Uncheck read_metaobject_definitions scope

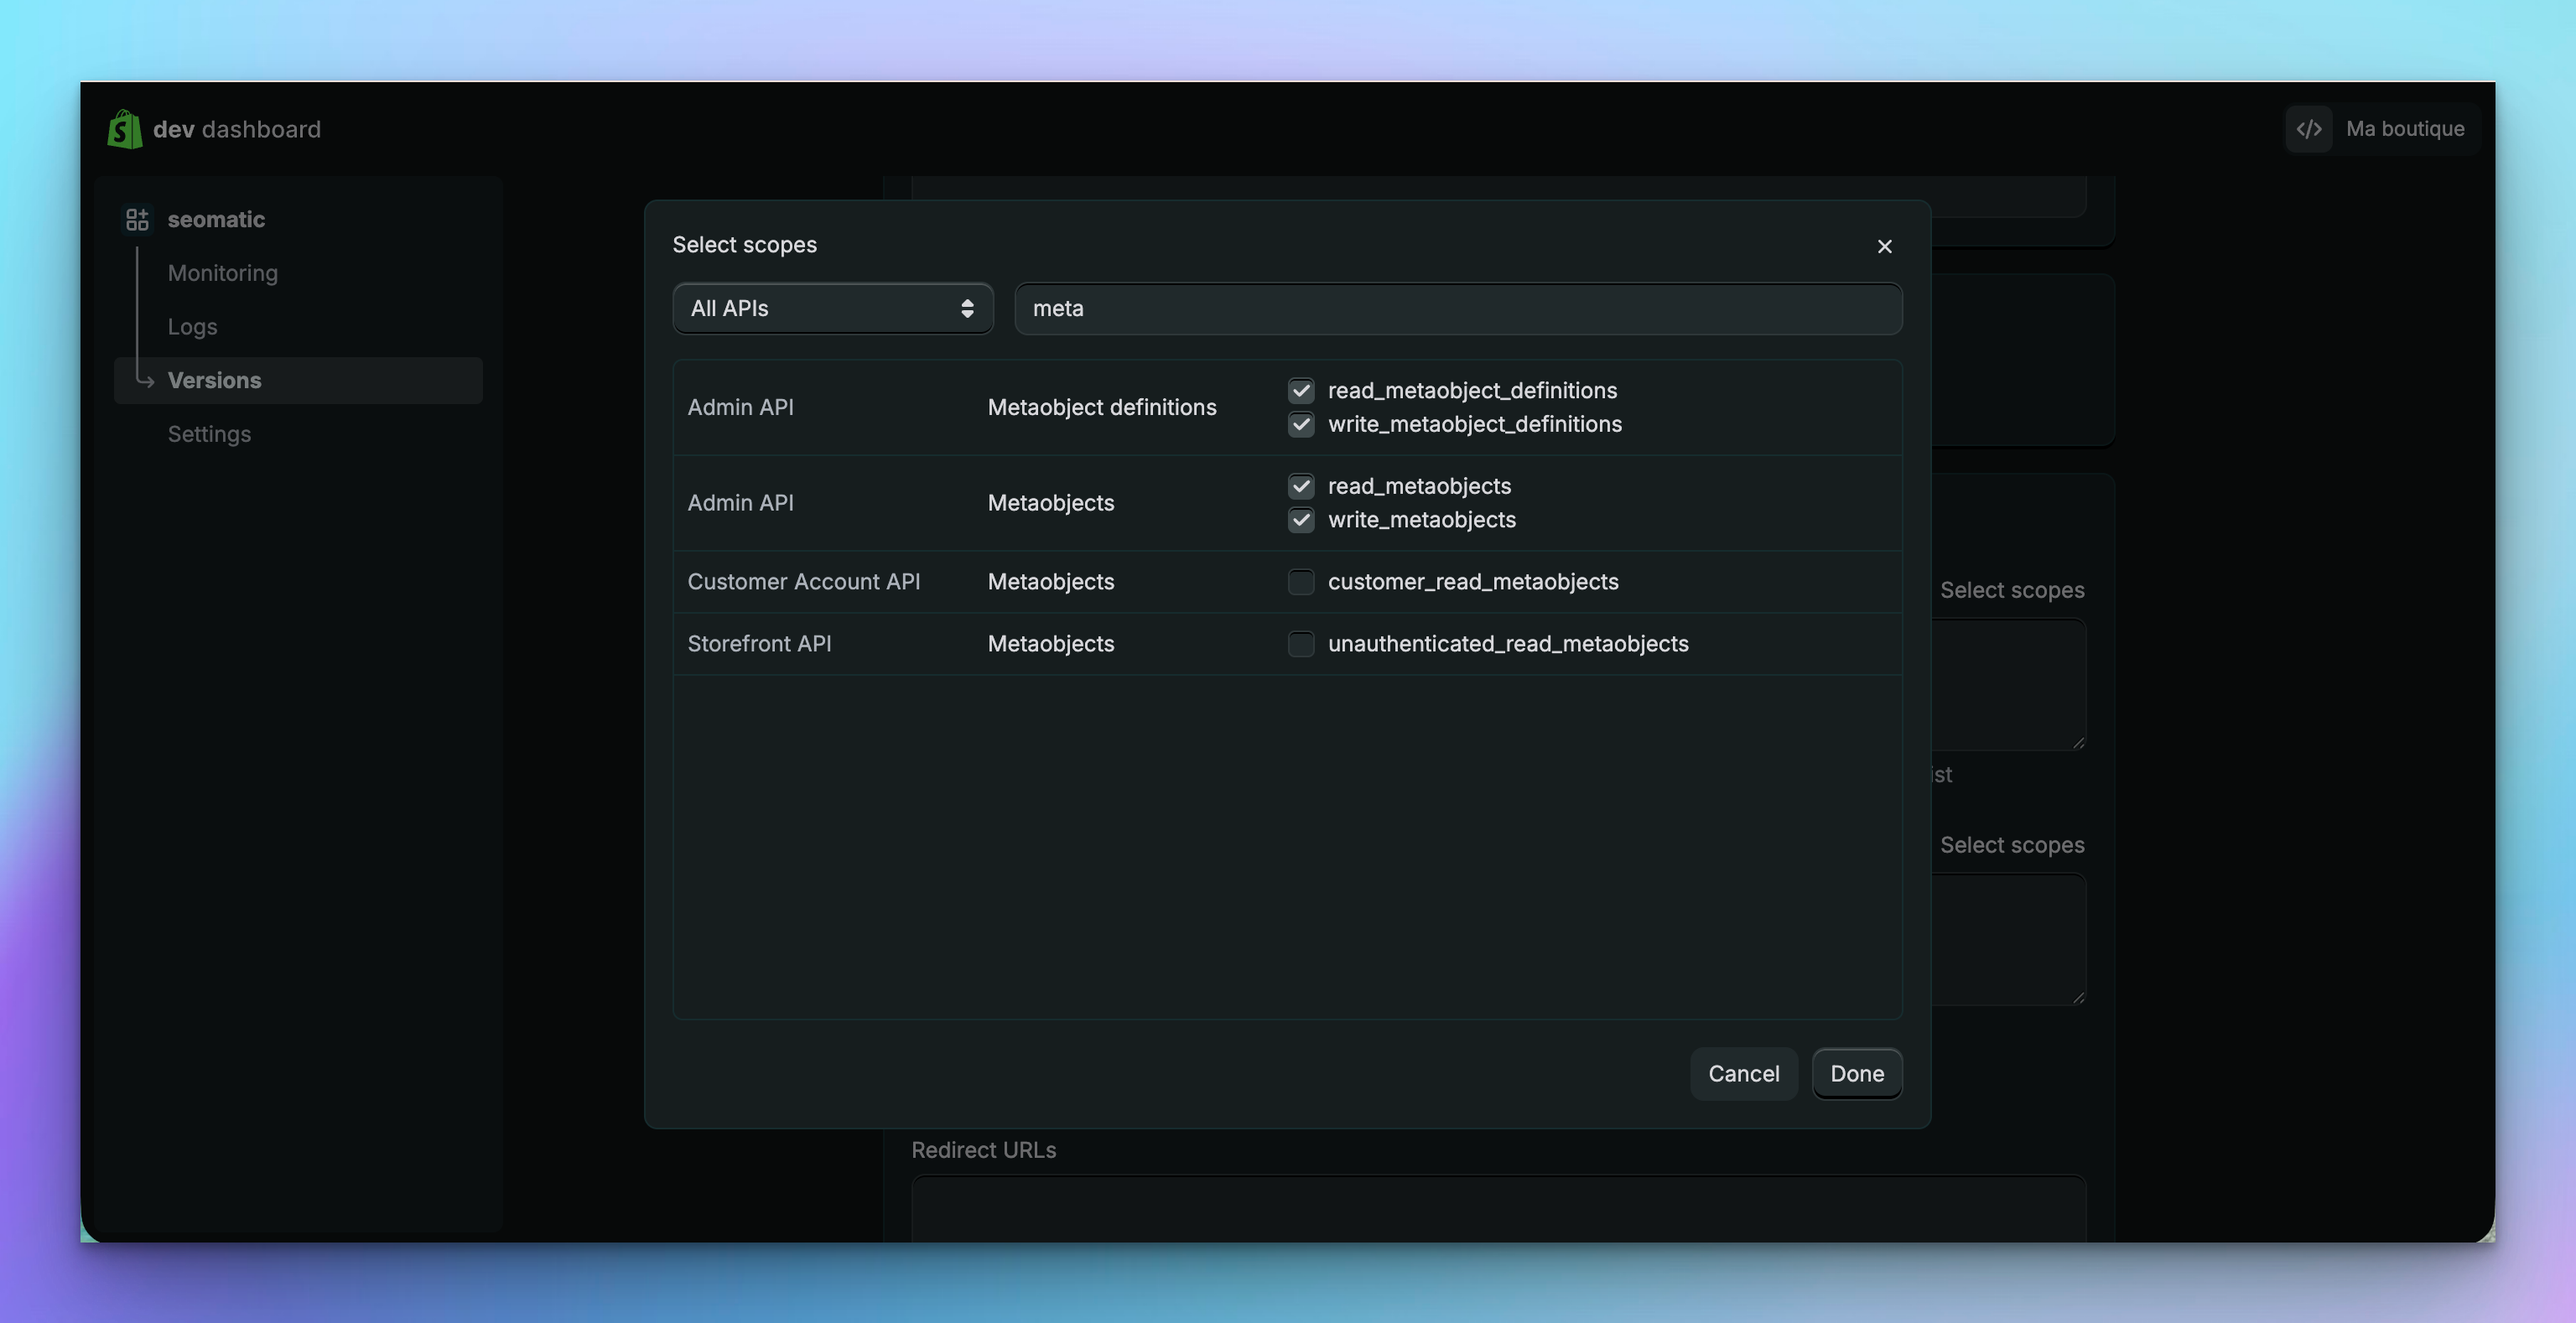1300,391
